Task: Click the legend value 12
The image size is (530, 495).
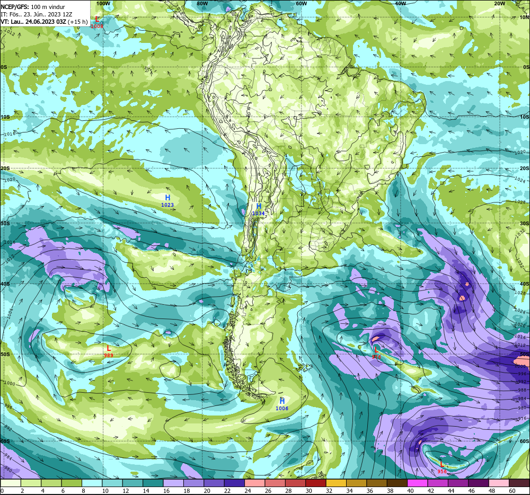Action: pos(126,491)
